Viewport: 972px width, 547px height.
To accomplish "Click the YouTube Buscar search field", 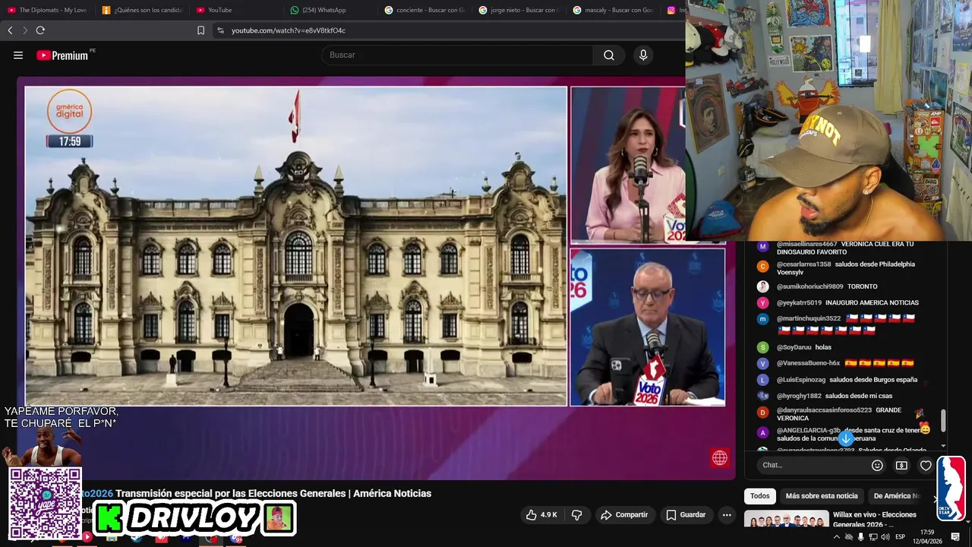I will 457,55.
